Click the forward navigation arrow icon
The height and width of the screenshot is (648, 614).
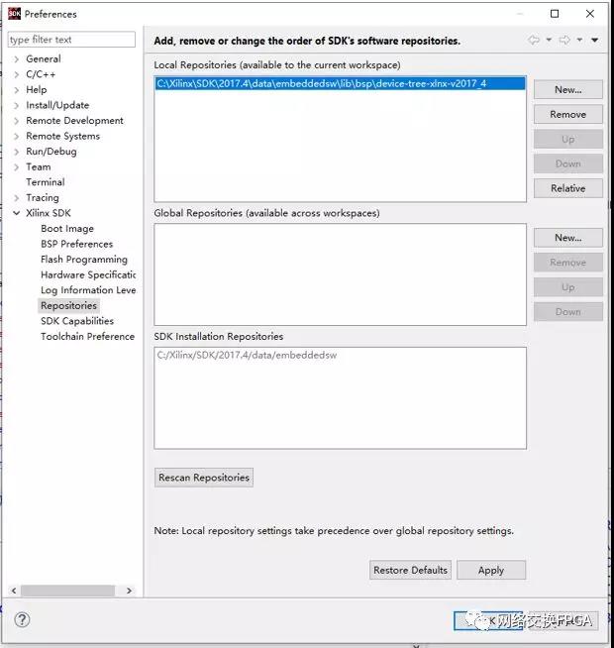point(564,40)
